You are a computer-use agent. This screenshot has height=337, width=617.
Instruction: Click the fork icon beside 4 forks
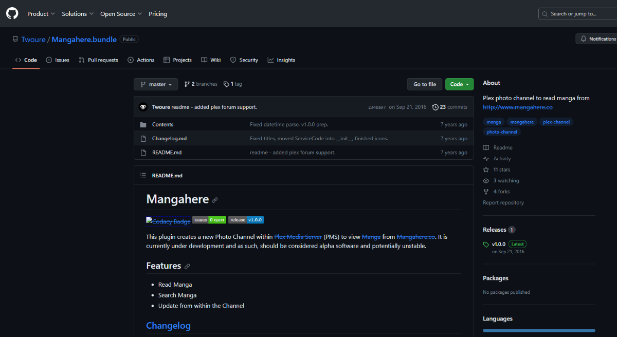pyautogui.click(x=486, y=192)
